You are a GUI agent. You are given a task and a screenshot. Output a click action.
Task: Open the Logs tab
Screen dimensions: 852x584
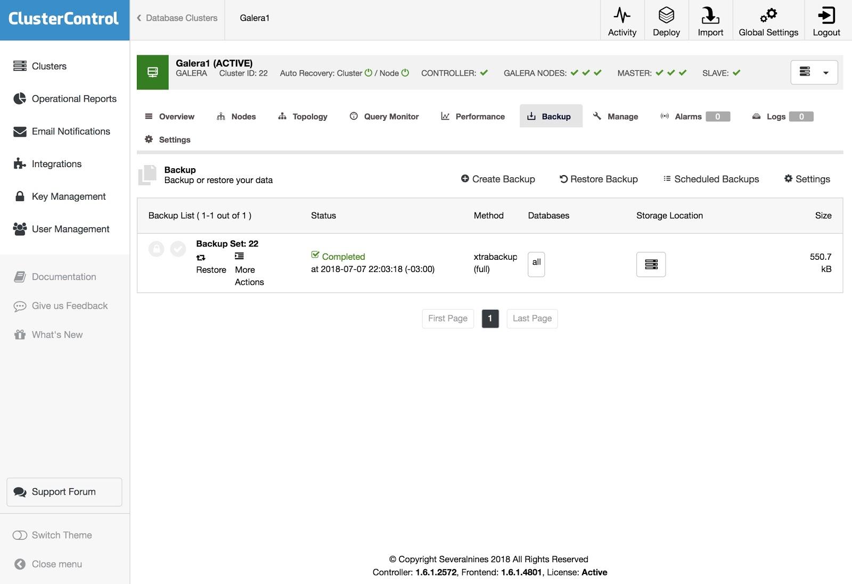point(783,117)
